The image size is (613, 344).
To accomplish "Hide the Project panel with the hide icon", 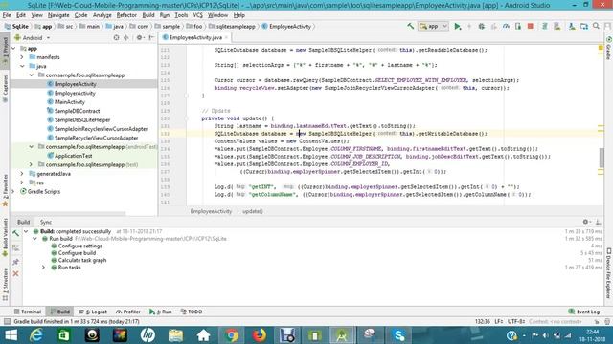I will pos(151,38).
